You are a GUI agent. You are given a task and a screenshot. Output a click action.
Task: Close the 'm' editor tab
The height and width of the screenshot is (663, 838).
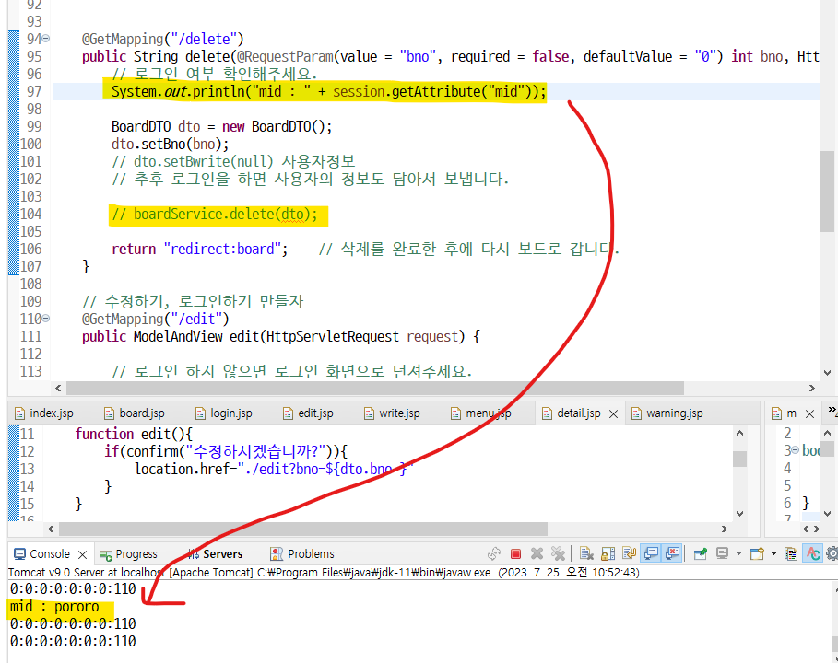(809, 413)
